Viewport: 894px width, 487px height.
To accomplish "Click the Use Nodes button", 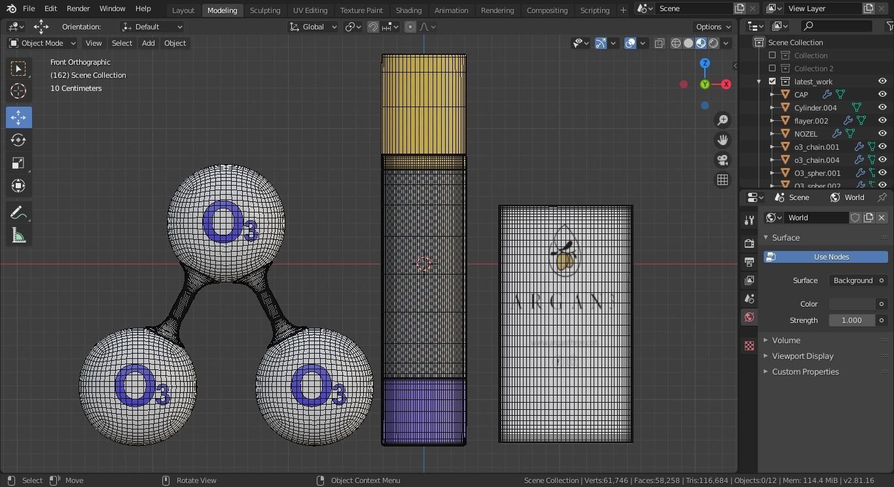I will pyautogui.click(x=825, y=257).
